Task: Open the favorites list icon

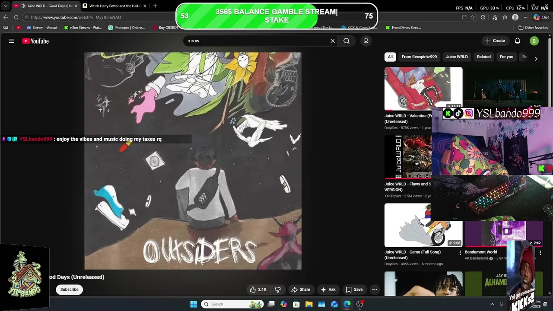Action: click(x=505, y=17)
